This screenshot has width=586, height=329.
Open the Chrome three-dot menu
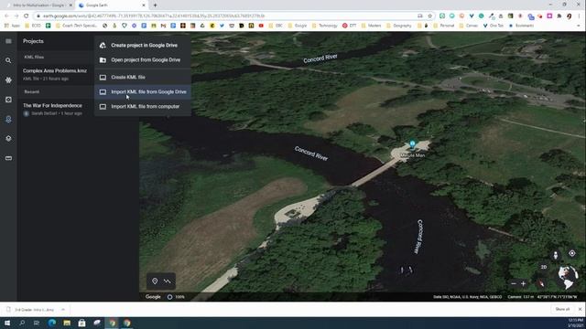coord(579,16)
